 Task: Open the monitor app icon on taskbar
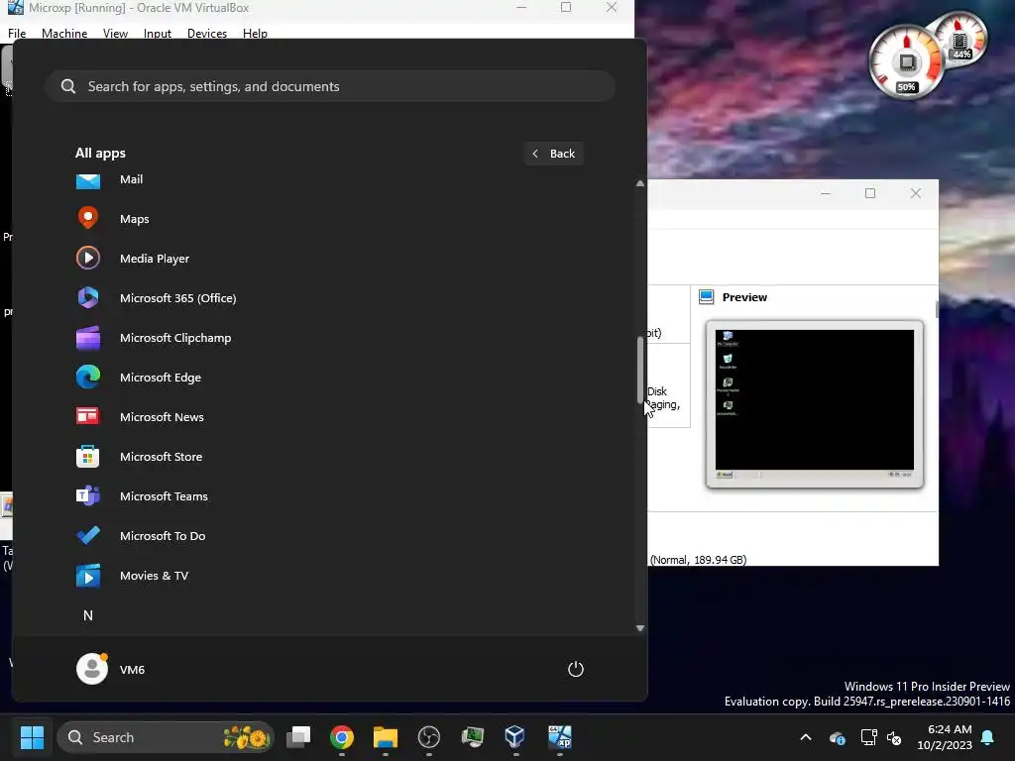point(473,737)
